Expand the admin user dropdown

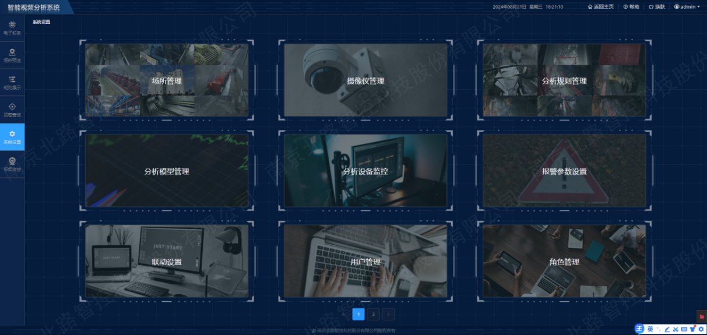click(687, 7)
